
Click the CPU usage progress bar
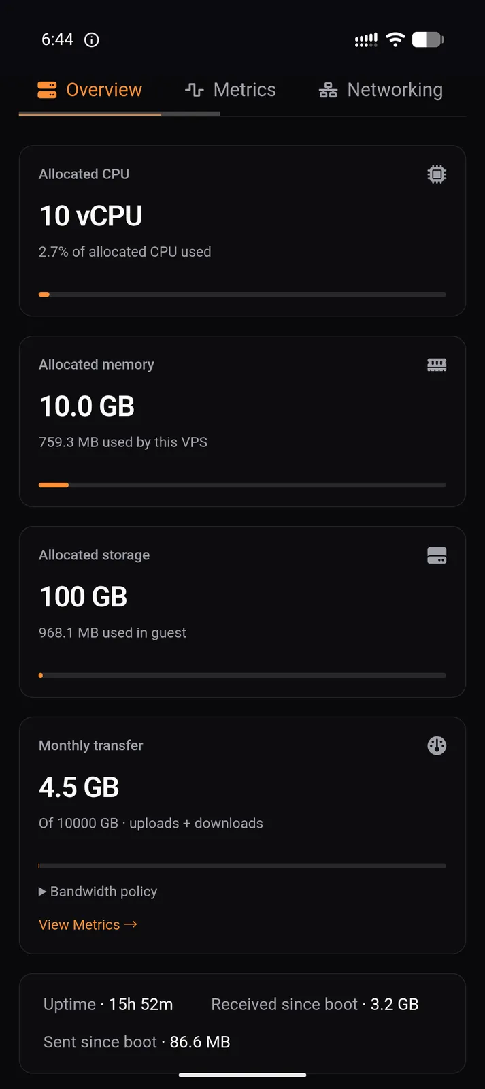(242, 295)
